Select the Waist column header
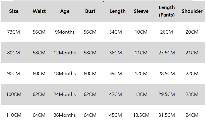206x127 pixels. [39, 11]
